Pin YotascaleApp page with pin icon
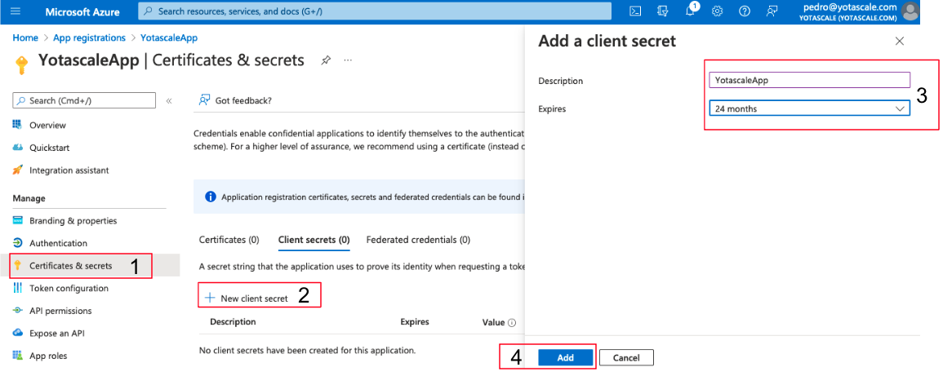Screen dimensions: 943x376 click(x=326, y=60)
